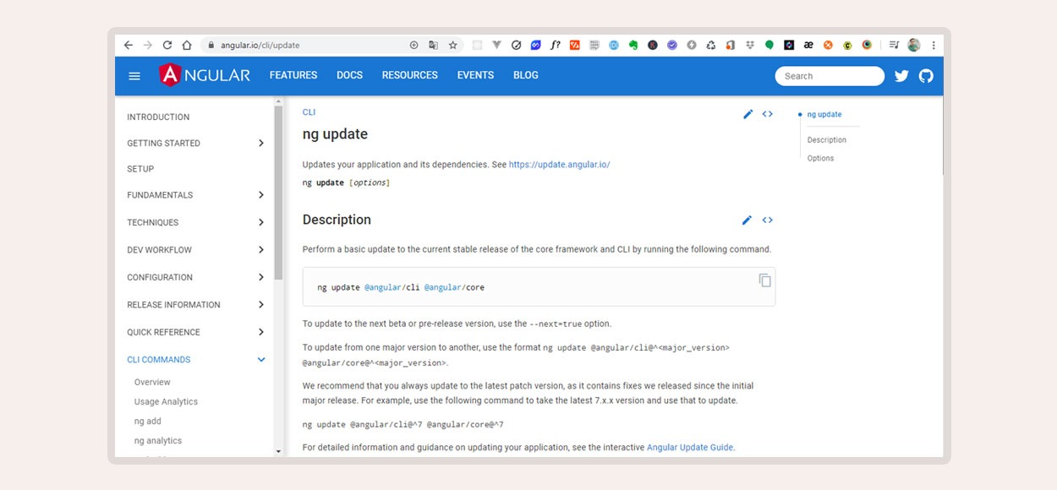
Task: View source code icon beside ng update title
Action: pyautogui.click(x=768, y=114)
